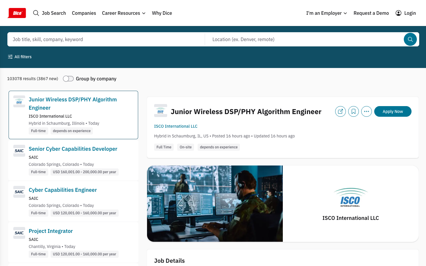This screenshot has height=266, width=426.
Task: Focus the Location search field
Action: pos(304,39)
